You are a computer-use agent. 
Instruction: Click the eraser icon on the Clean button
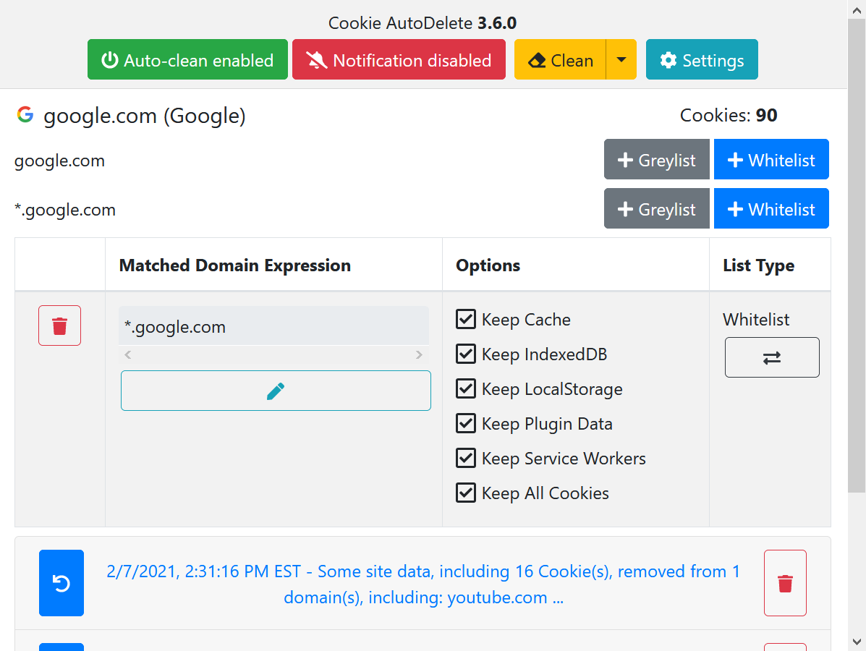click(x=538, y=59)
